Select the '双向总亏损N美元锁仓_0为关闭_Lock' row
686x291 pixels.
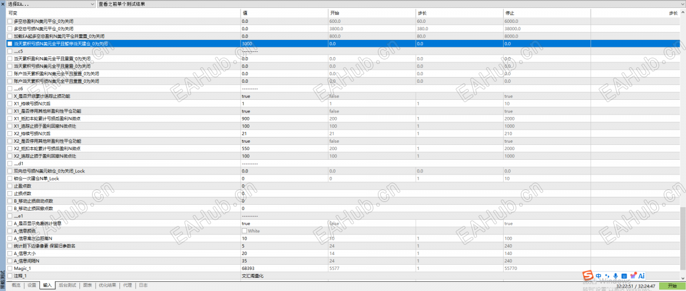coord(343,171)
